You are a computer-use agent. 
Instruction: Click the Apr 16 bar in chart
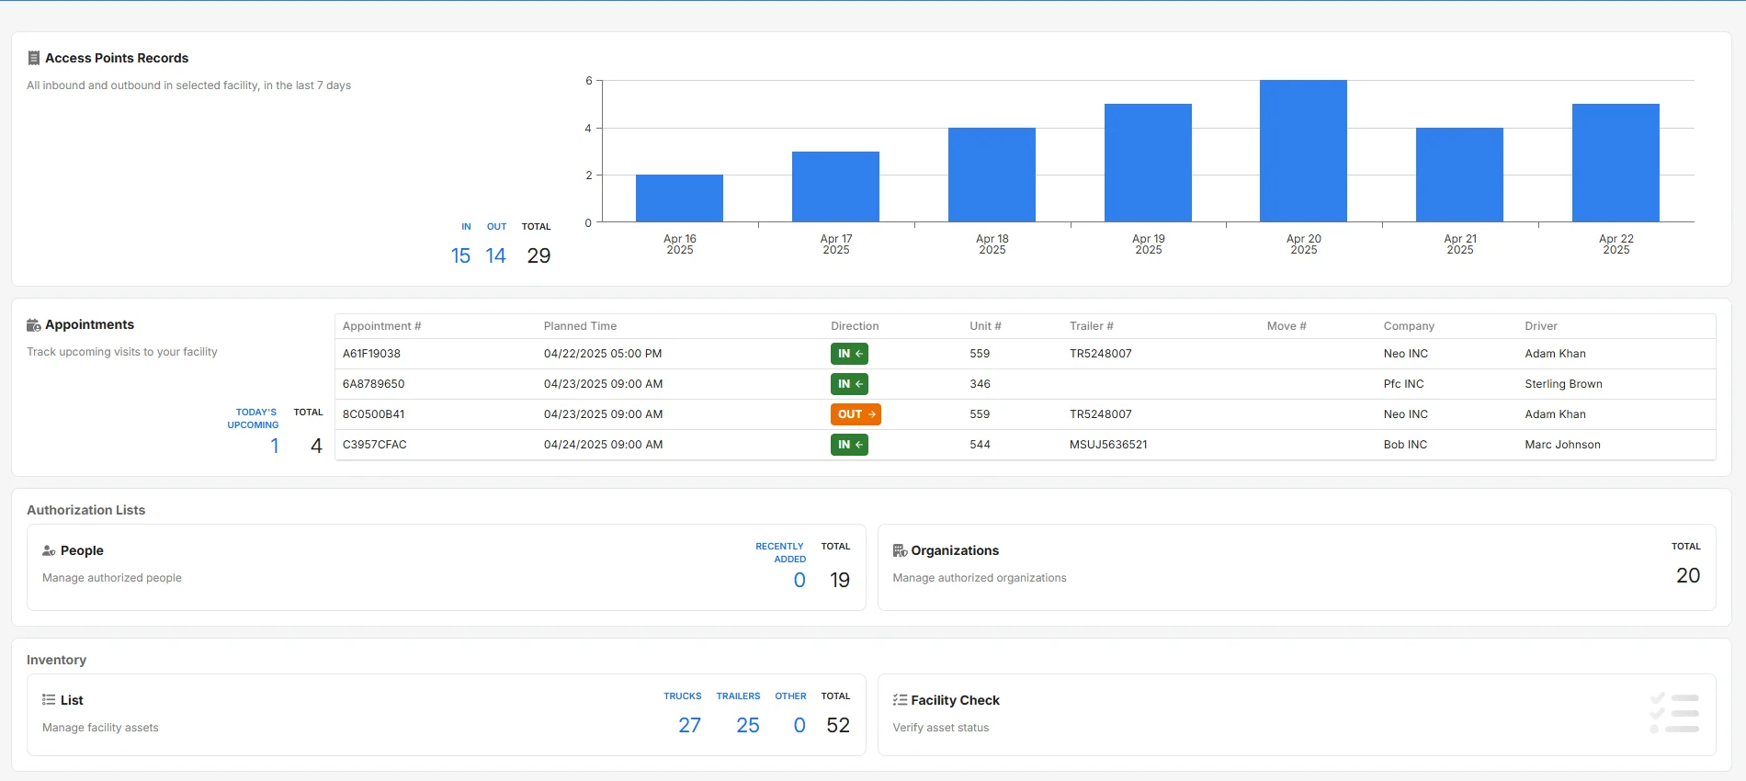679,198
